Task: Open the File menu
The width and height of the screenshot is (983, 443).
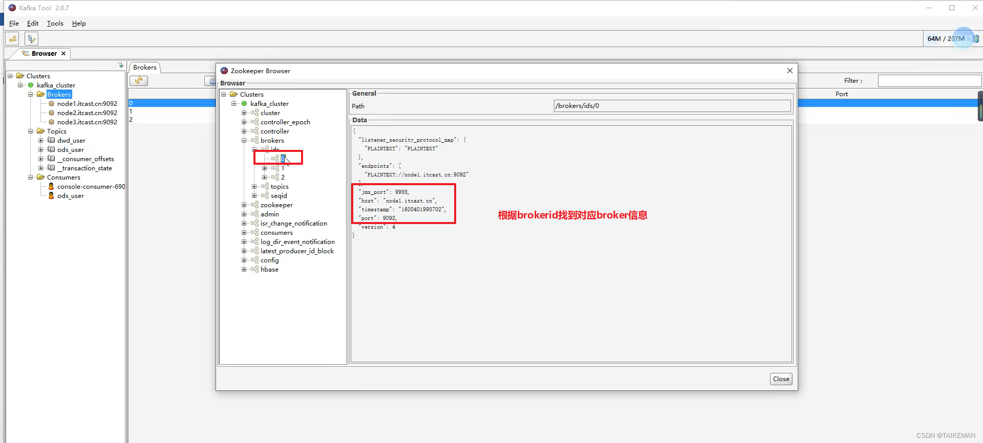Action: point(14,24)
